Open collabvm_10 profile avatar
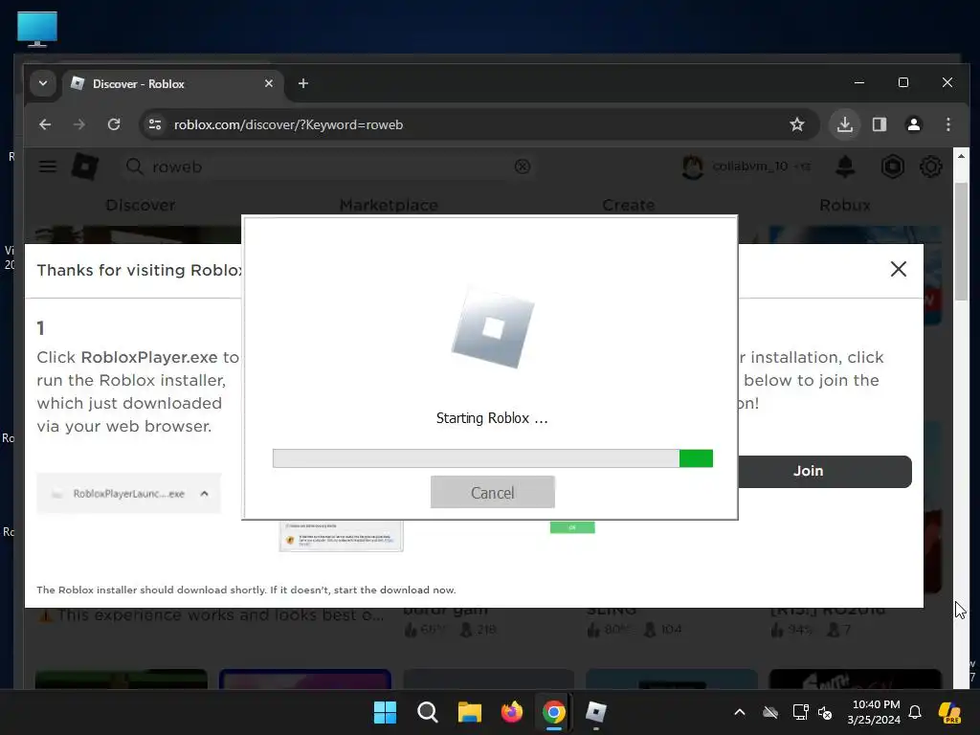This screenshot has height=735, width=980. coord(693,167)
